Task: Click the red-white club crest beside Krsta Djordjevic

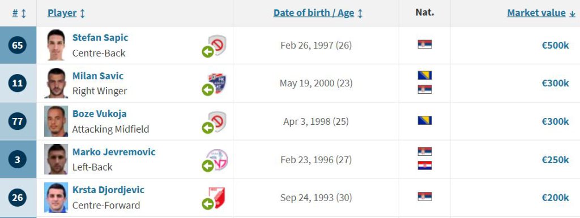Action: (217, 197)
